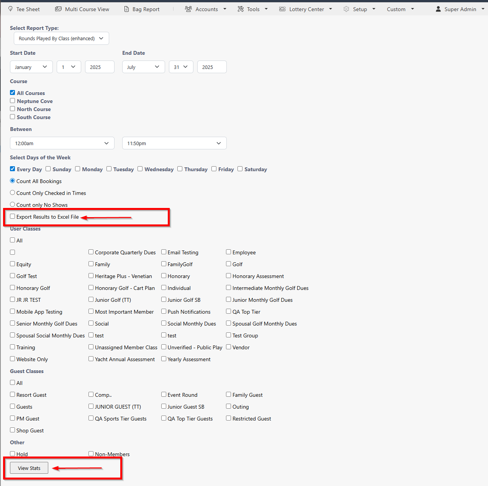Click the End Date year field
This screenshot has width=488, height=486.
[x=212, y=67]
